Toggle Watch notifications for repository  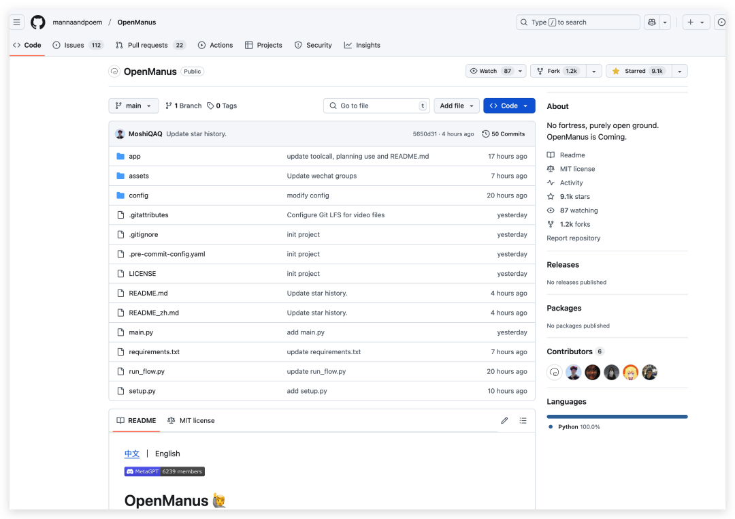click(x=489, y=71)
